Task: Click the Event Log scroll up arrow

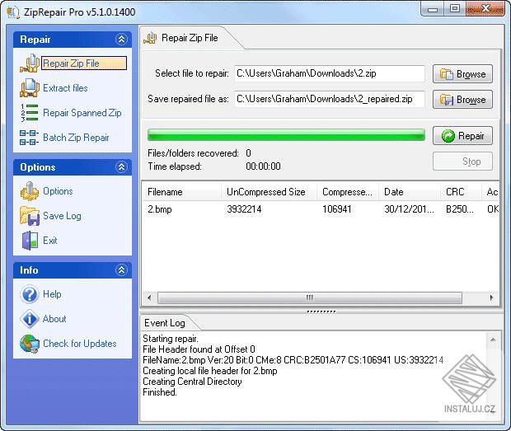Action: (x=493, y=340)
